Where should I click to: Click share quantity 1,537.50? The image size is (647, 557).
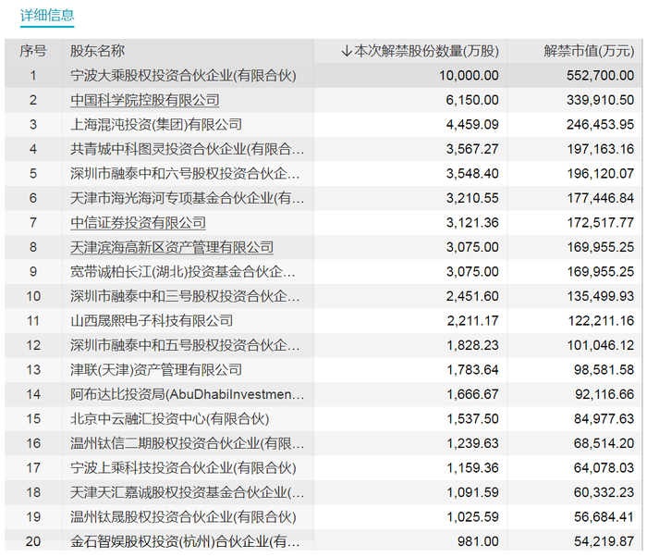click(x=472, y=418)
